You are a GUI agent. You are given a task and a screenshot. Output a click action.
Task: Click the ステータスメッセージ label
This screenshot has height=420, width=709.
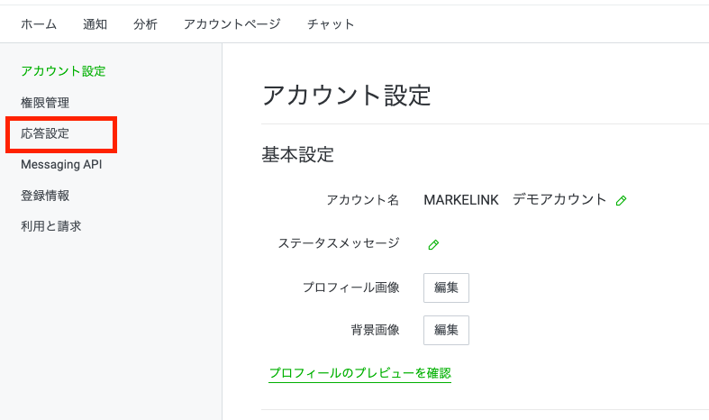(339, 243)
